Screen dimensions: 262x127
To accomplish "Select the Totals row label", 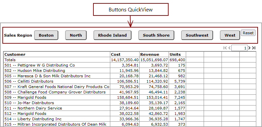I will click(x=57, y=60).
